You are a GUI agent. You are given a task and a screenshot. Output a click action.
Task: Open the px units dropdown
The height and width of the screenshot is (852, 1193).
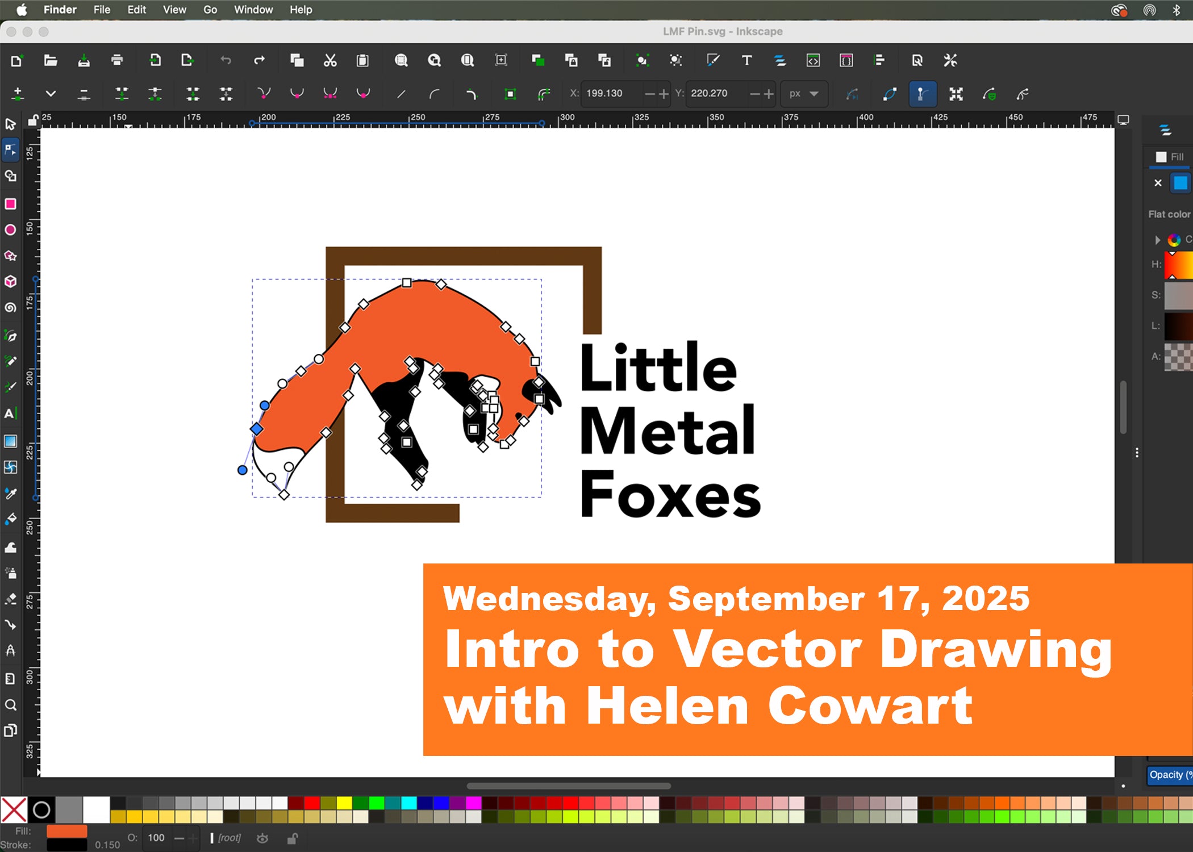(803, 94)
